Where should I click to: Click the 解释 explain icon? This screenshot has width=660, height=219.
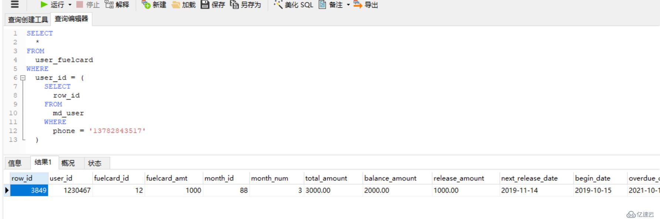point(109,4)
